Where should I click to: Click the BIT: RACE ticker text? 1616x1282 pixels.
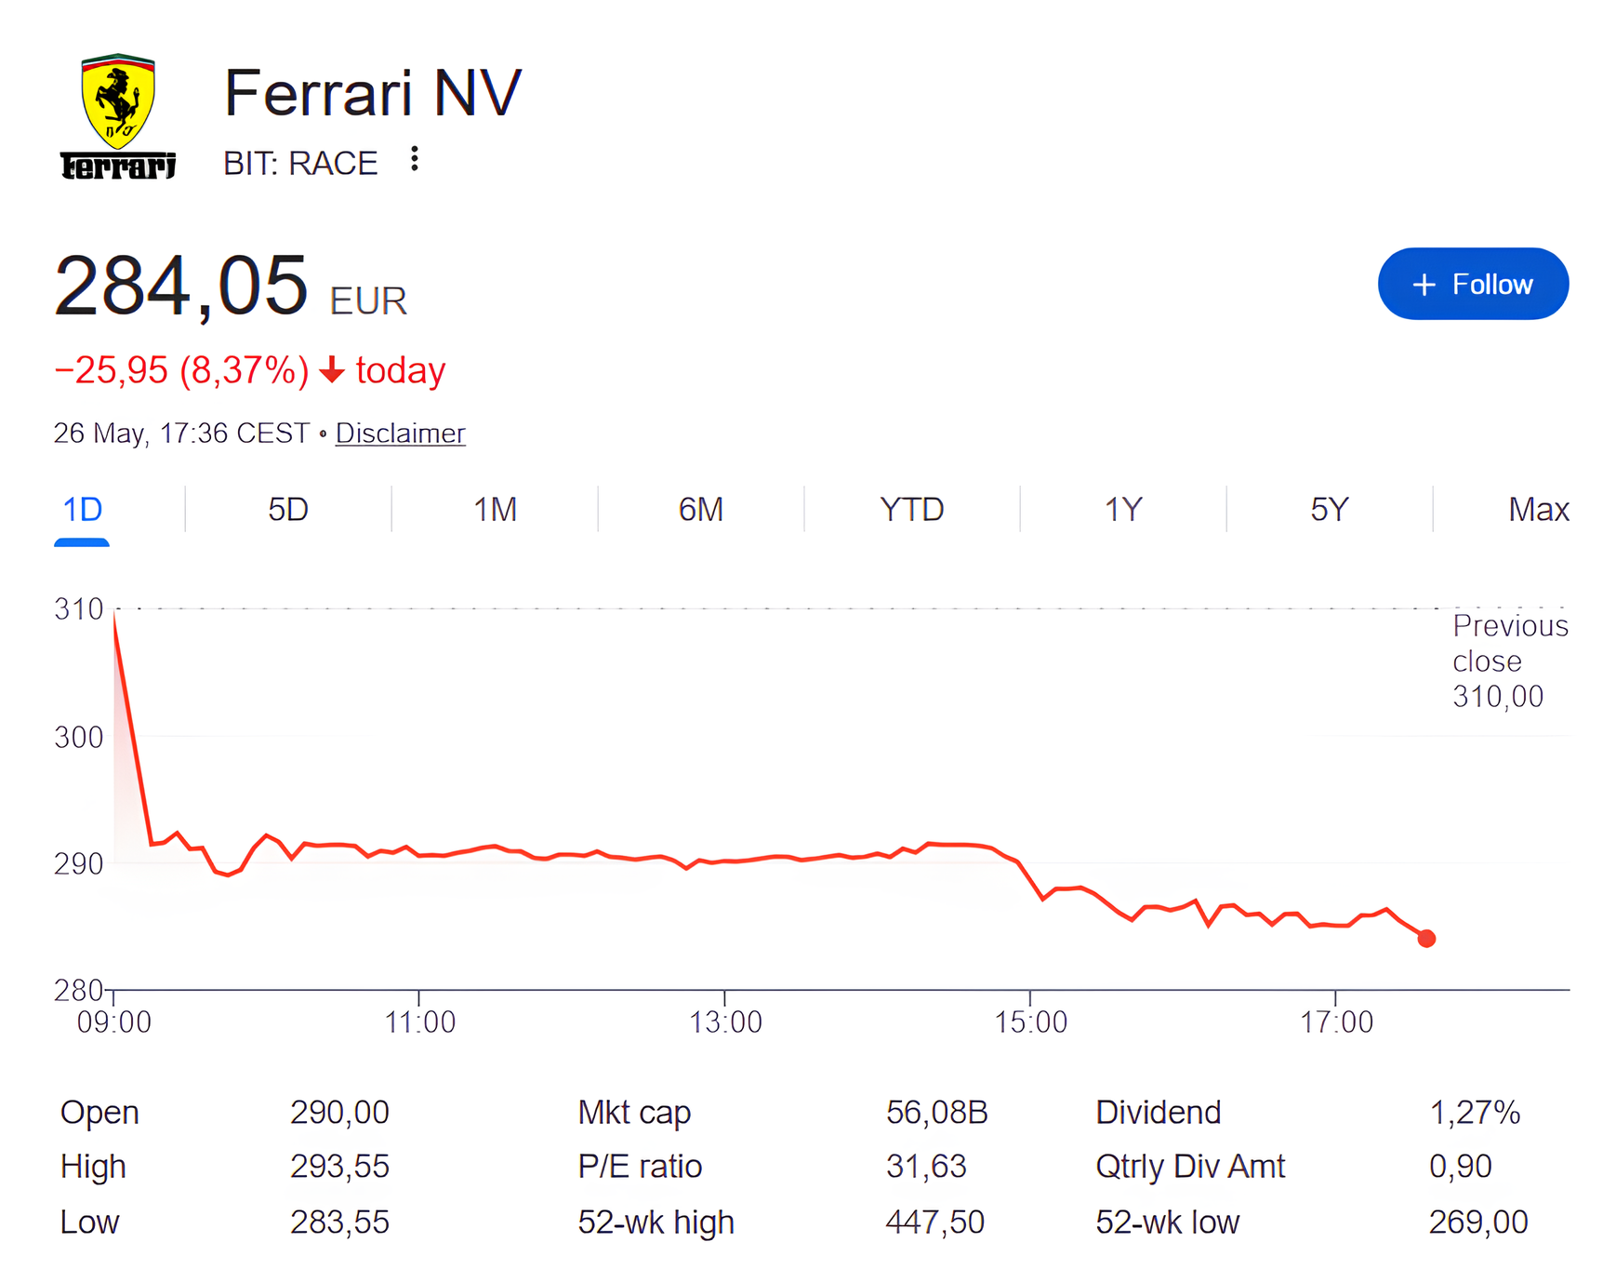click(300, 163)
